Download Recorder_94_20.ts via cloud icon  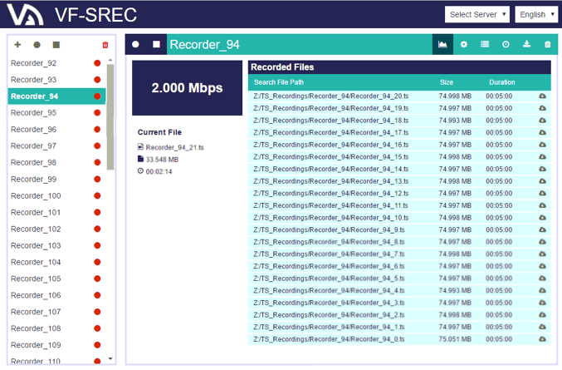(x=542, y=96)
